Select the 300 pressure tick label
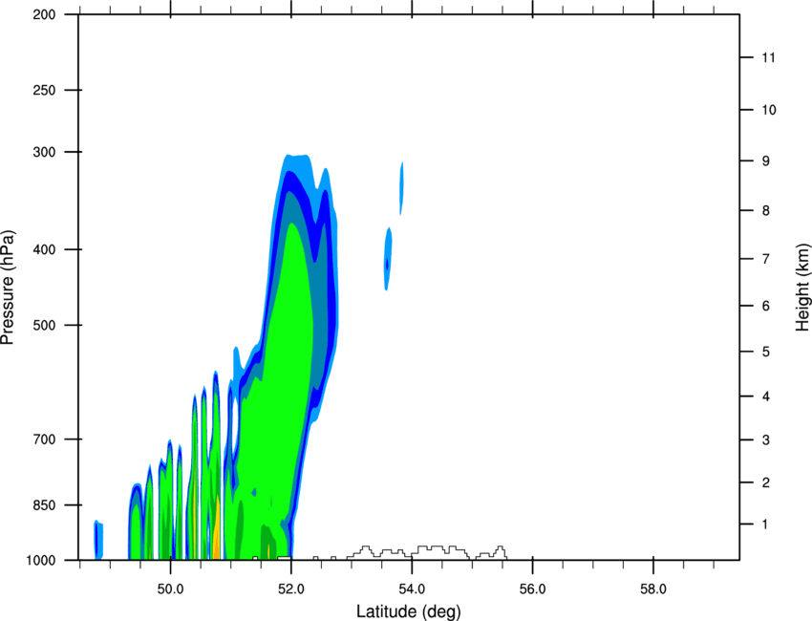The height and width of the screenshot is (621, 812). tap(44, 152)
